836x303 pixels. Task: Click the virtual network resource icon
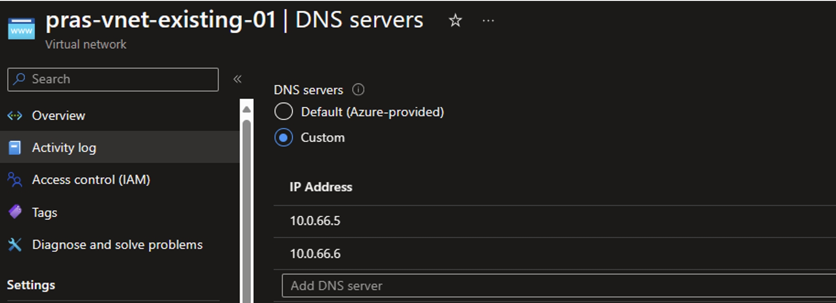21,29
